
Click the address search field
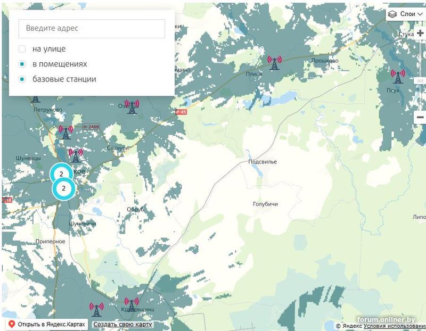click(92, 29)
